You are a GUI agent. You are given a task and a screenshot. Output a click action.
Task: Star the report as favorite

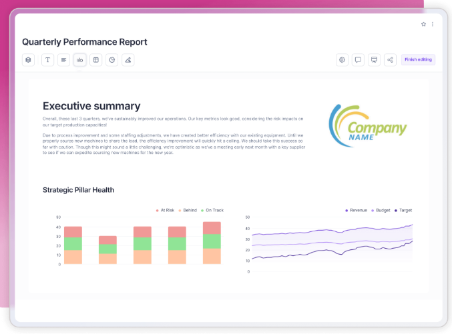423,24
